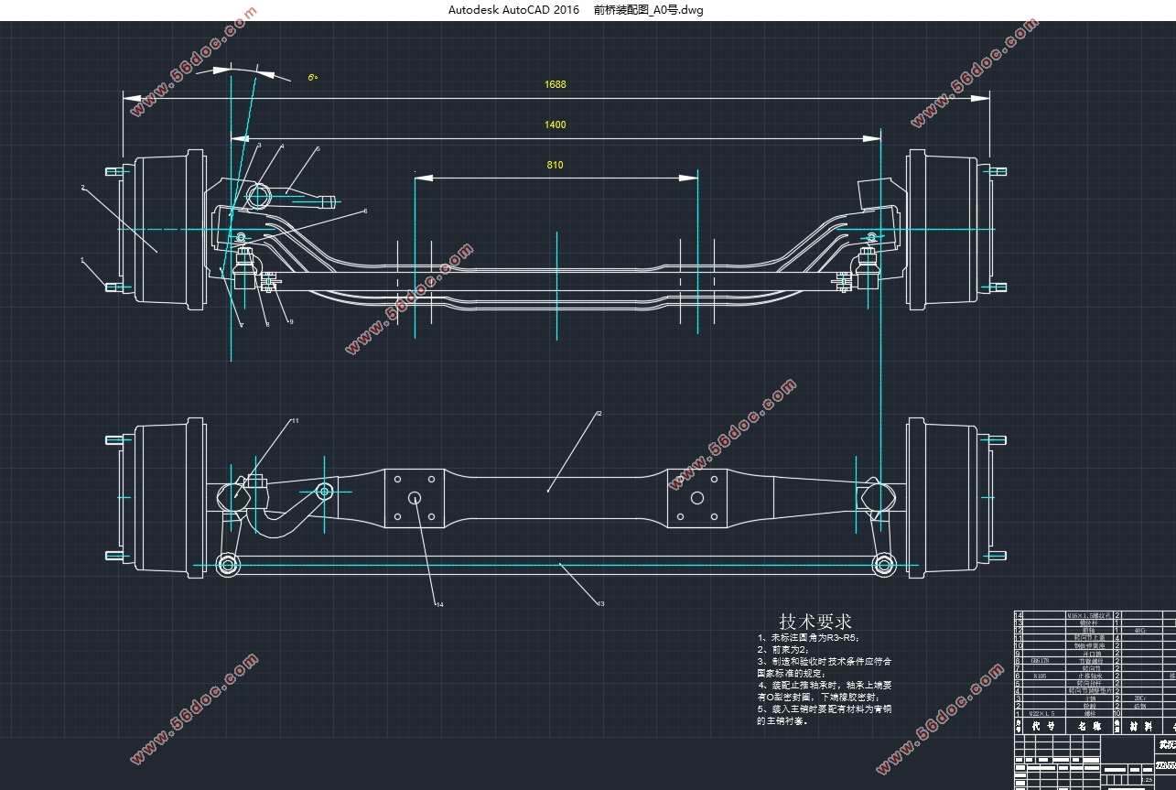Click balloon number 6 in the upper view
The height and width of the screenshot is (790, 1176).
tap(365, 211)
